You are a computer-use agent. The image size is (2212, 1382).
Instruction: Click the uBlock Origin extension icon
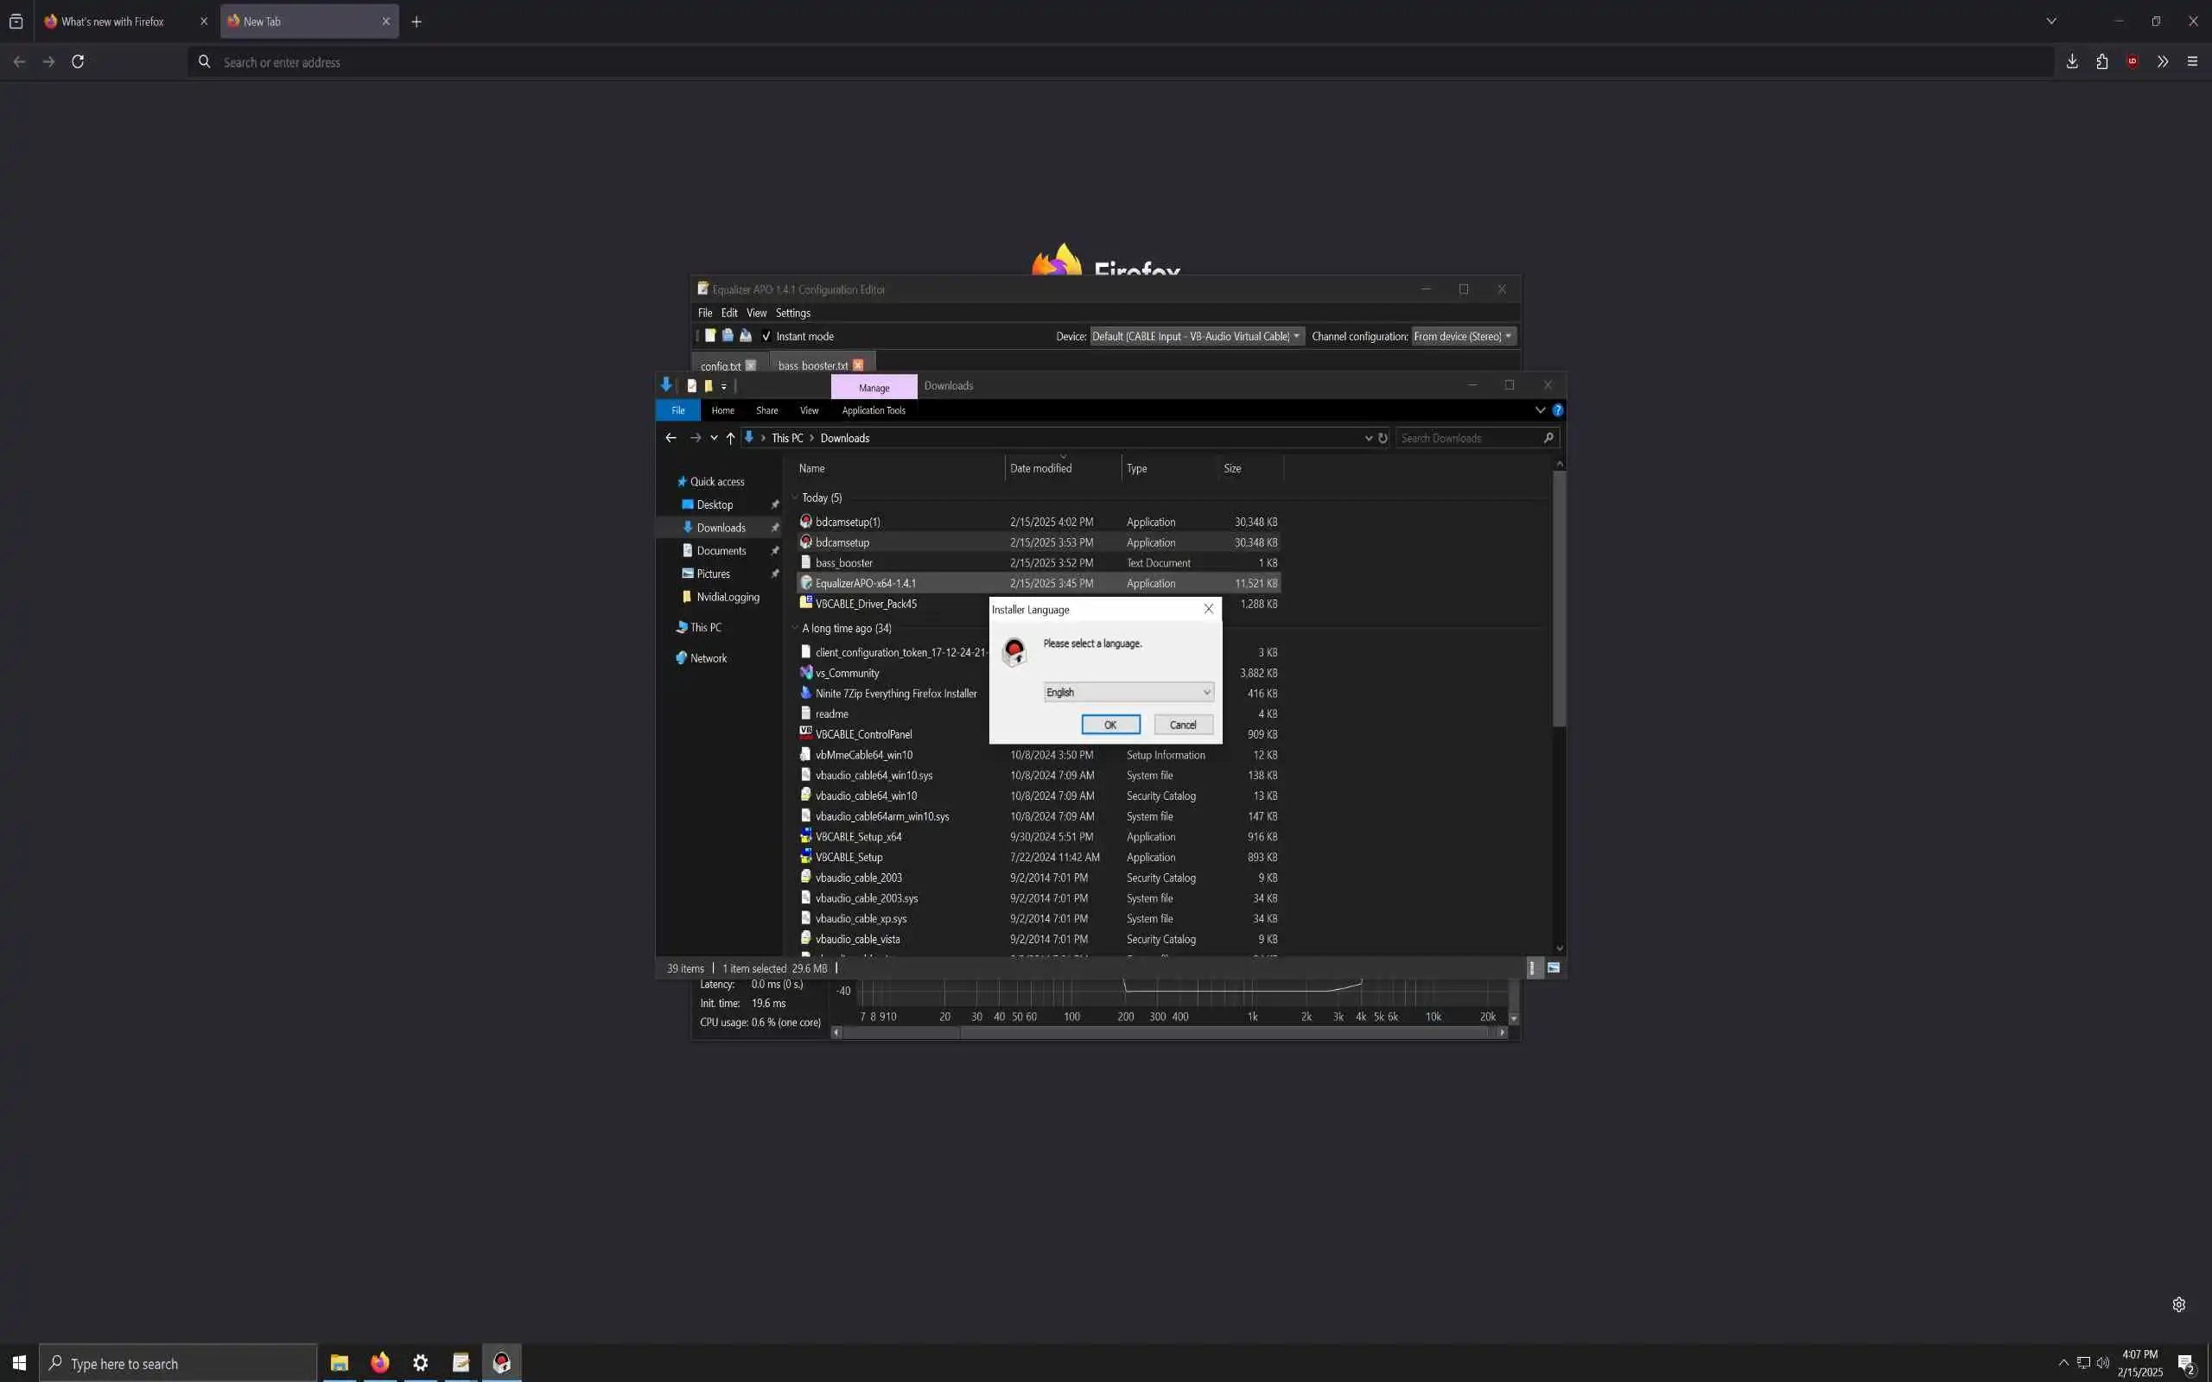click(2132, 61)
